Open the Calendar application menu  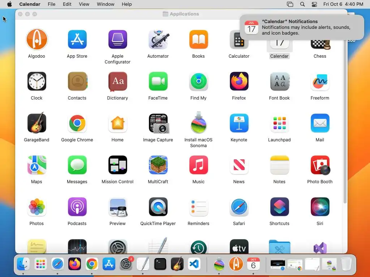pos(30,4)
